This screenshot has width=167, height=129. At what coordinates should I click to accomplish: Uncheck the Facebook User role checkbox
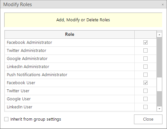pyautogui.click(x=145, y=83)
